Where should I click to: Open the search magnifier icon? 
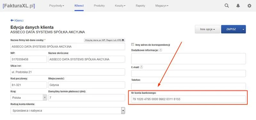coord(227,6)
